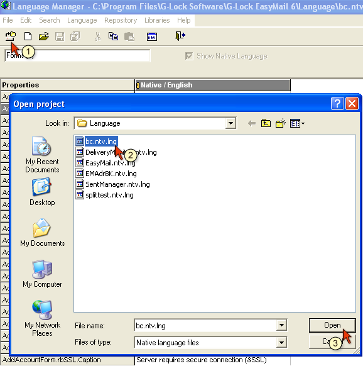Viewport: 363px width, 366px height.
Task: Go back with the dialog's arrow icon
Action: click(252, 123)
